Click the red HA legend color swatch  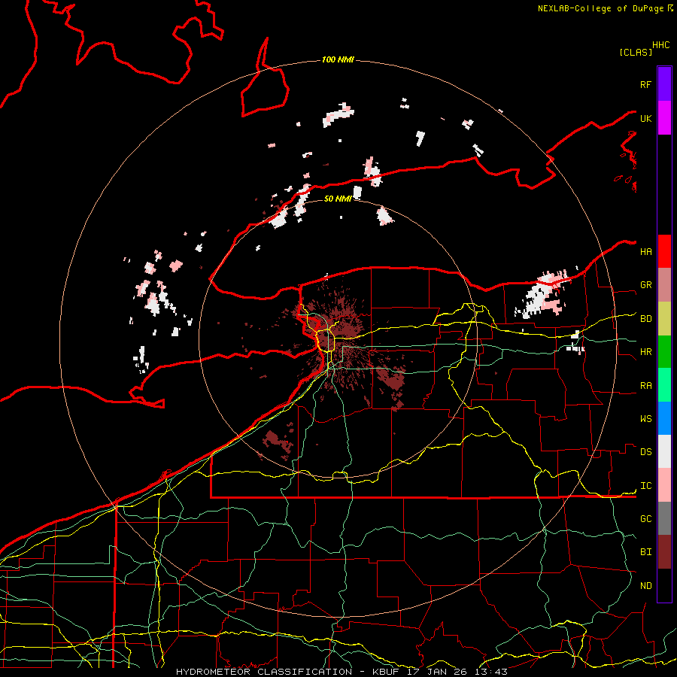click(664, 251)
